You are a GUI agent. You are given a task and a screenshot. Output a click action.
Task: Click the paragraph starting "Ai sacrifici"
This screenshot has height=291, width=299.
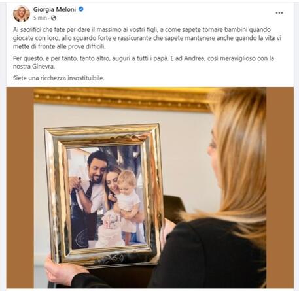(147, 38)
